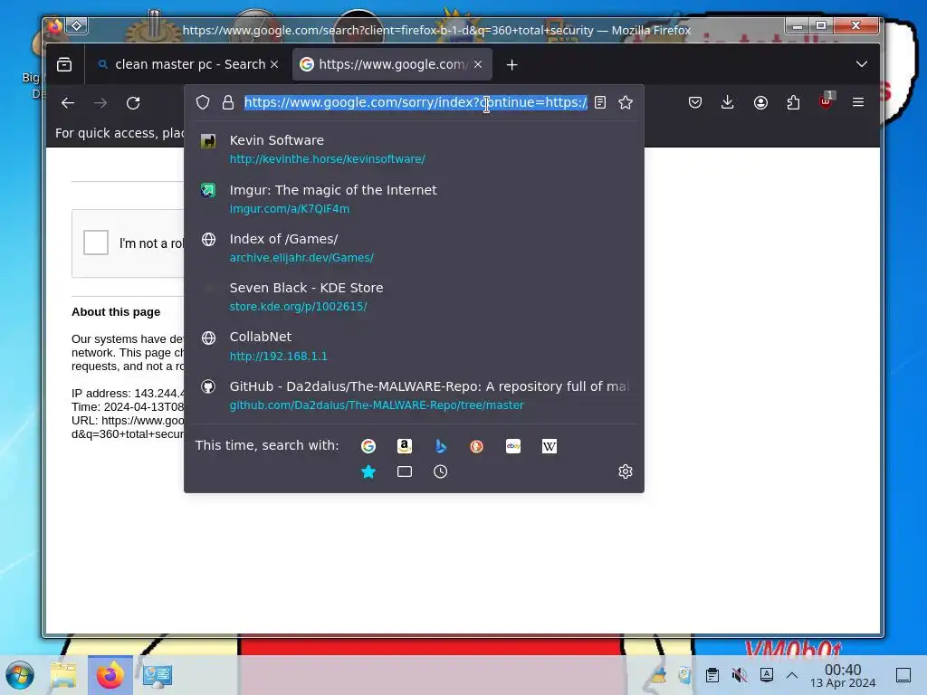Open Index of /Games/ suggestion
Screen dimensions: 927x695
coord(414,248)
